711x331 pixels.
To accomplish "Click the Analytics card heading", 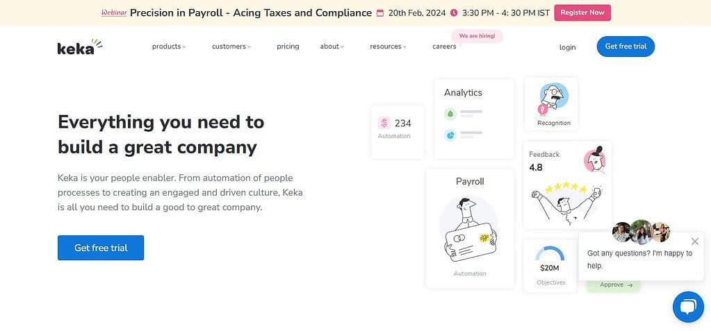I will pos(463,92).
